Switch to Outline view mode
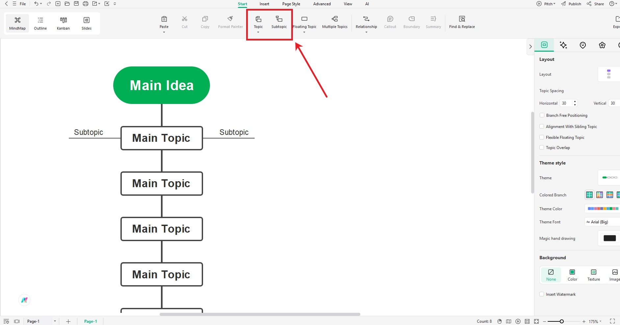Screen dimensions: 620x325 click(x=40, y=23)
